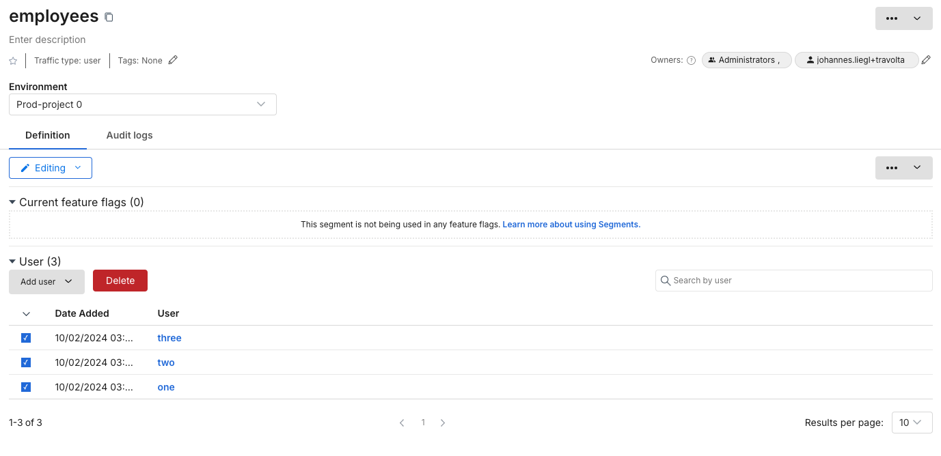Edit tags with the pencil icon

[x=173, y=60]
